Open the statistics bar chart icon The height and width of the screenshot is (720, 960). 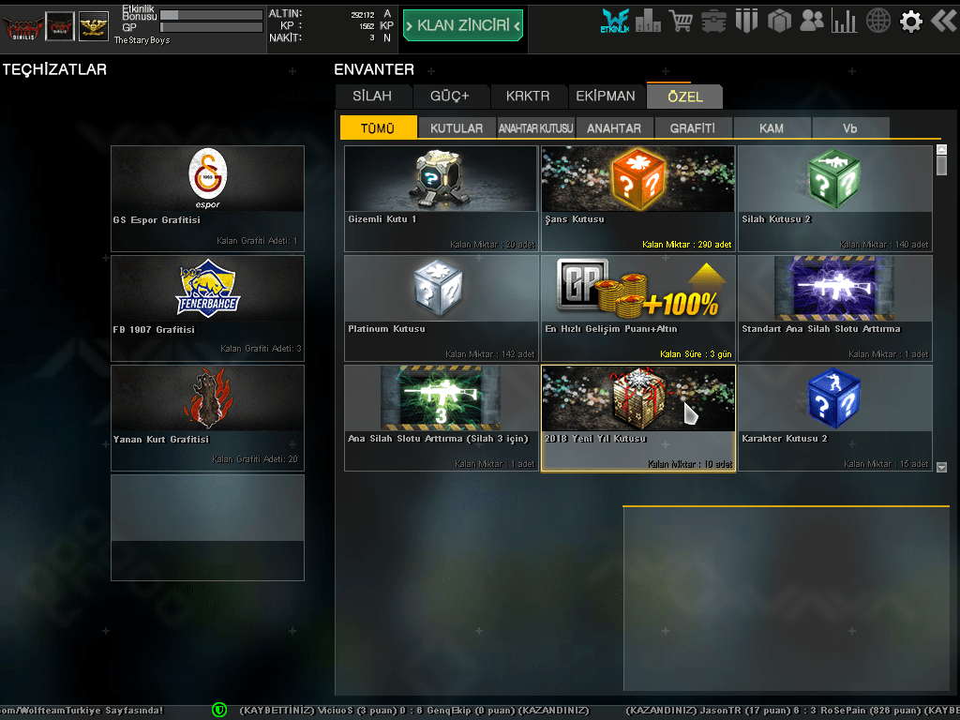click(x=845, y=21)
